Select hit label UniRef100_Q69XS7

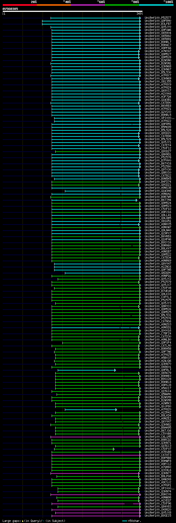(x=158, y=91)
